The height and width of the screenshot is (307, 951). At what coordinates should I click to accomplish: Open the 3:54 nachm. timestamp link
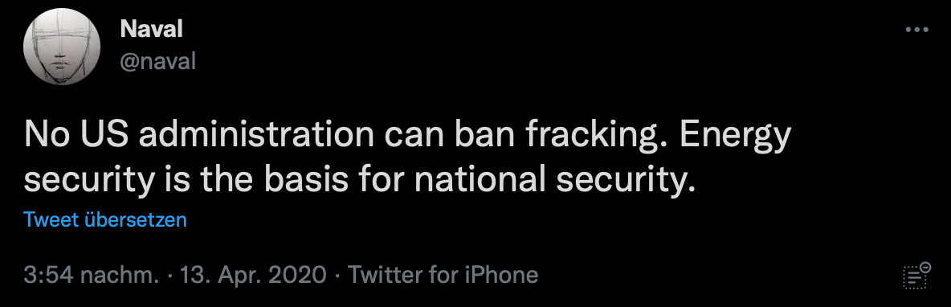pyautogui.click(x=92, y=275)
